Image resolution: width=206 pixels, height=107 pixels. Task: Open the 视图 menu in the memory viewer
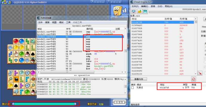click(54, 22)
